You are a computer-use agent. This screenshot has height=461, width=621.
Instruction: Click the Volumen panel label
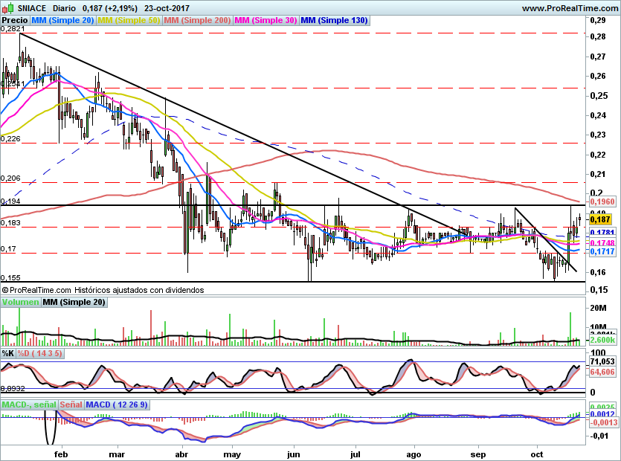point(20,302)
